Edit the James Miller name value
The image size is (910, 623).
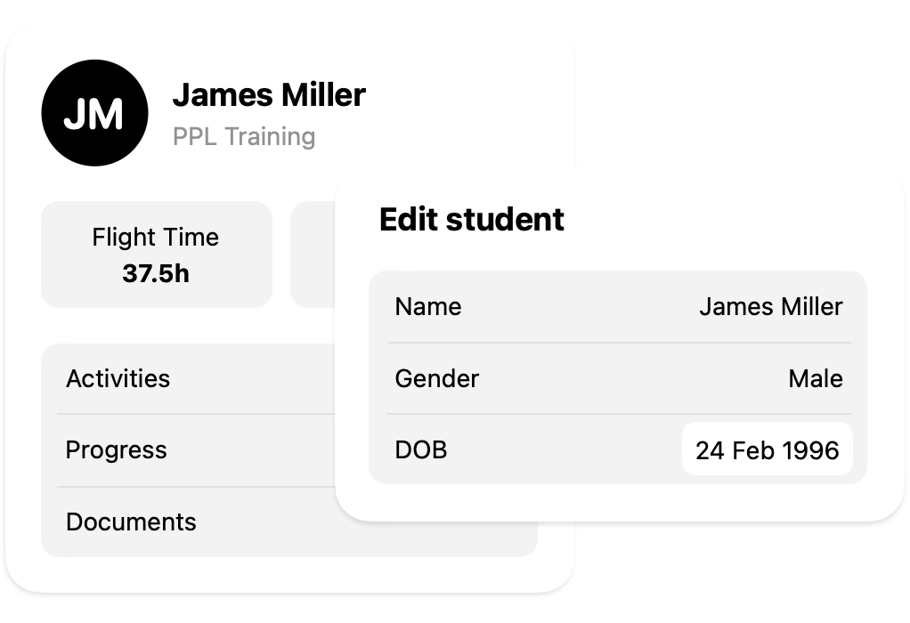770,307
